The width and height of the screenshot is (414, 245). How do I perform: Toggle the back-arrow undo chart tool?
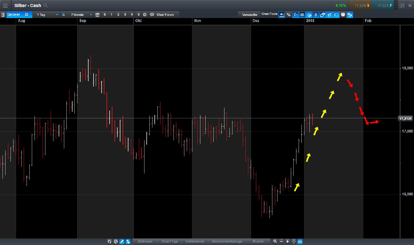282,15
